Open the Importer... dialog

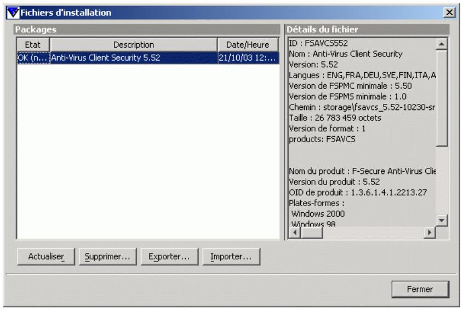point(231,256)
